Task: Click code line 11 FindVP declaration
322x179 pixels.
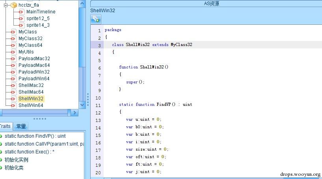Action: 156,105
